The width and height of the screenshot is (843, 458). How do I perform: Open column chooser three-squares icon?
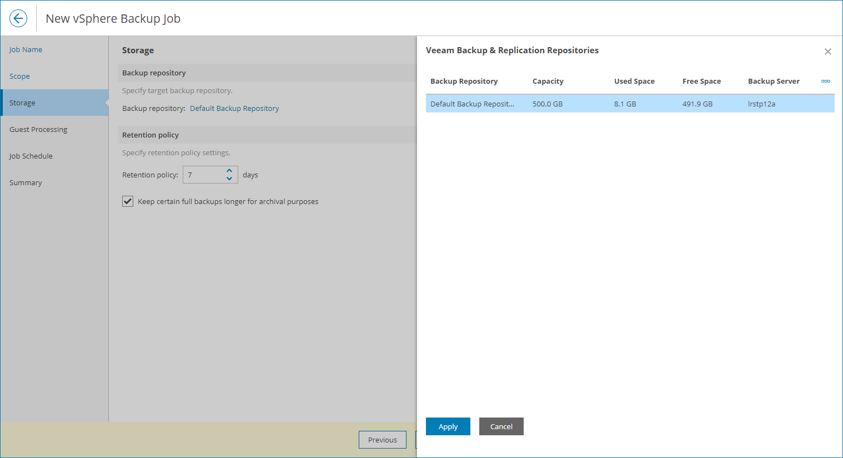pos(826,82)
